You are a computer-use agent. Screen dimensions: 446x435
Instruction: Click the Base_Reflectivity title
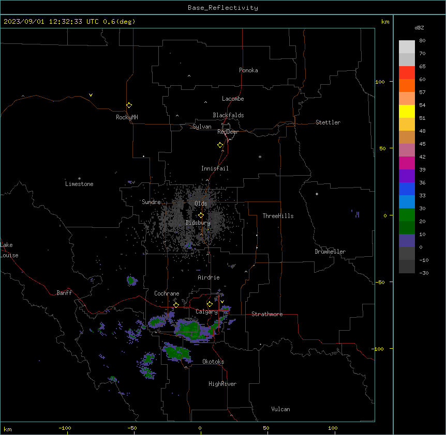tap(223, 8)
